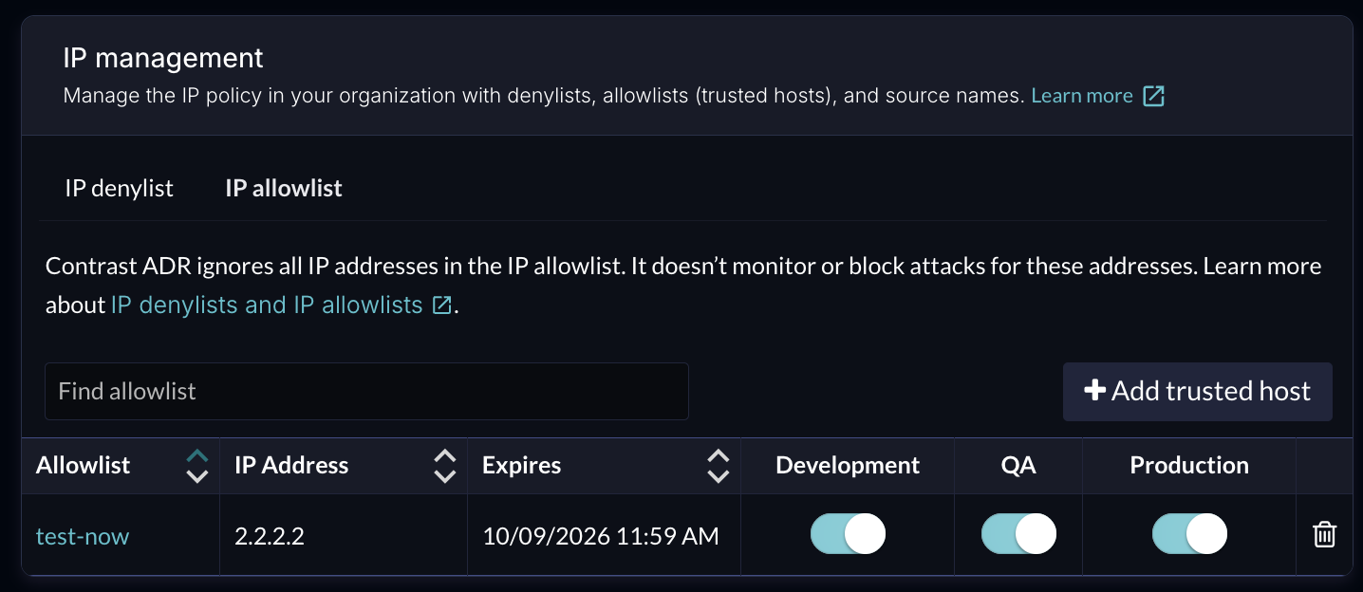Focus the Find allowlist search field
The height and width of the screenshot is (592, 1363).
point(366,391)
